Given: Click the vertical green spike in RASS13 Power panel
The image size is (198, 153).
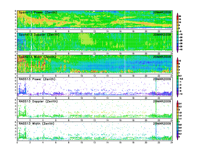Looking at the screenshot, I should coord(156,86).
